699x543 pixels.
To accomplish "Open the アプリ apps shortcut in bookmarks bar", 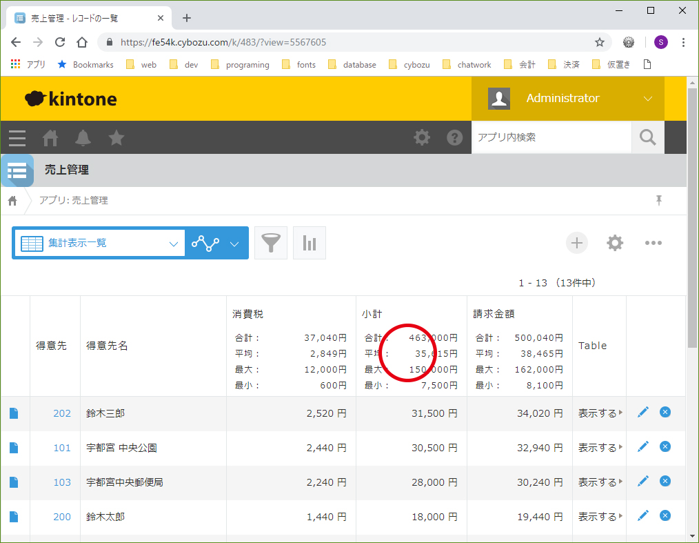I will coord(28,65).
